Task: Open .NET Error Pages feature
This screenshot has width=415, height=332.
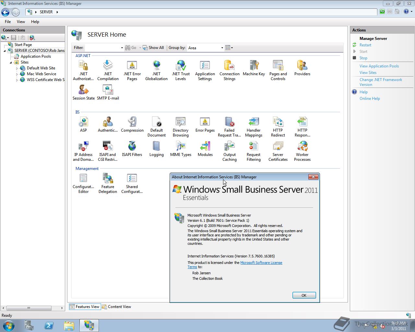Action: 132,70
